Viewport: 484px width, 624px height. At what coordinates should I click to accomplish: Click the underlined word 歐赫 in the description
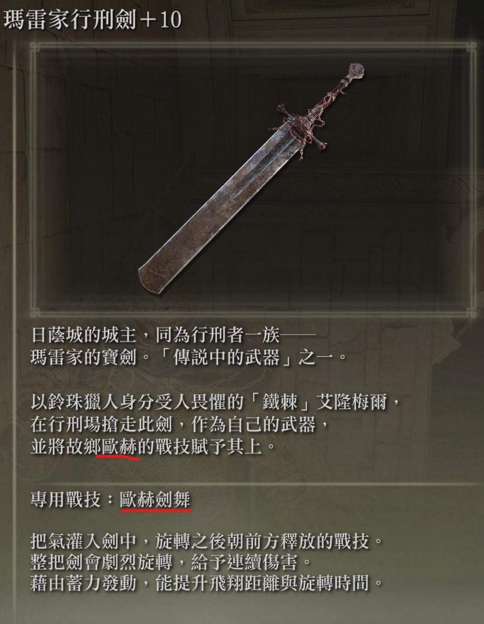coord(119,447)
